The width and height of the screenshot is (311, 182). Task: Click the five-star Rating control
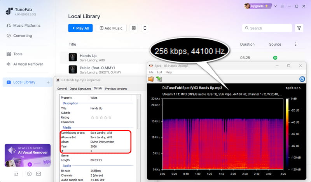(101, 117)
